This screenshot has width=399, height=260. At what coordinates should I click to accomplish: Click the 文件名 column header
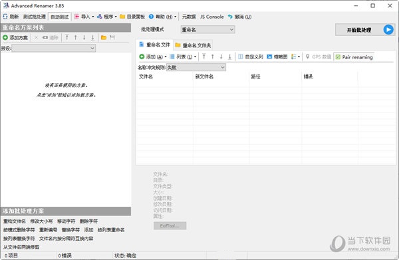tap(165, 76)
